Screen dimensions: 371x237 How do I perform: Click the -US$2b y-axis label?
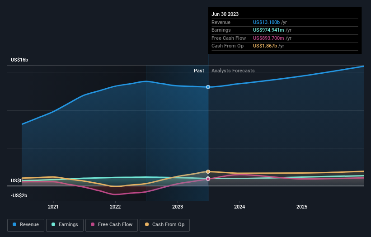[x=19, y=195]
